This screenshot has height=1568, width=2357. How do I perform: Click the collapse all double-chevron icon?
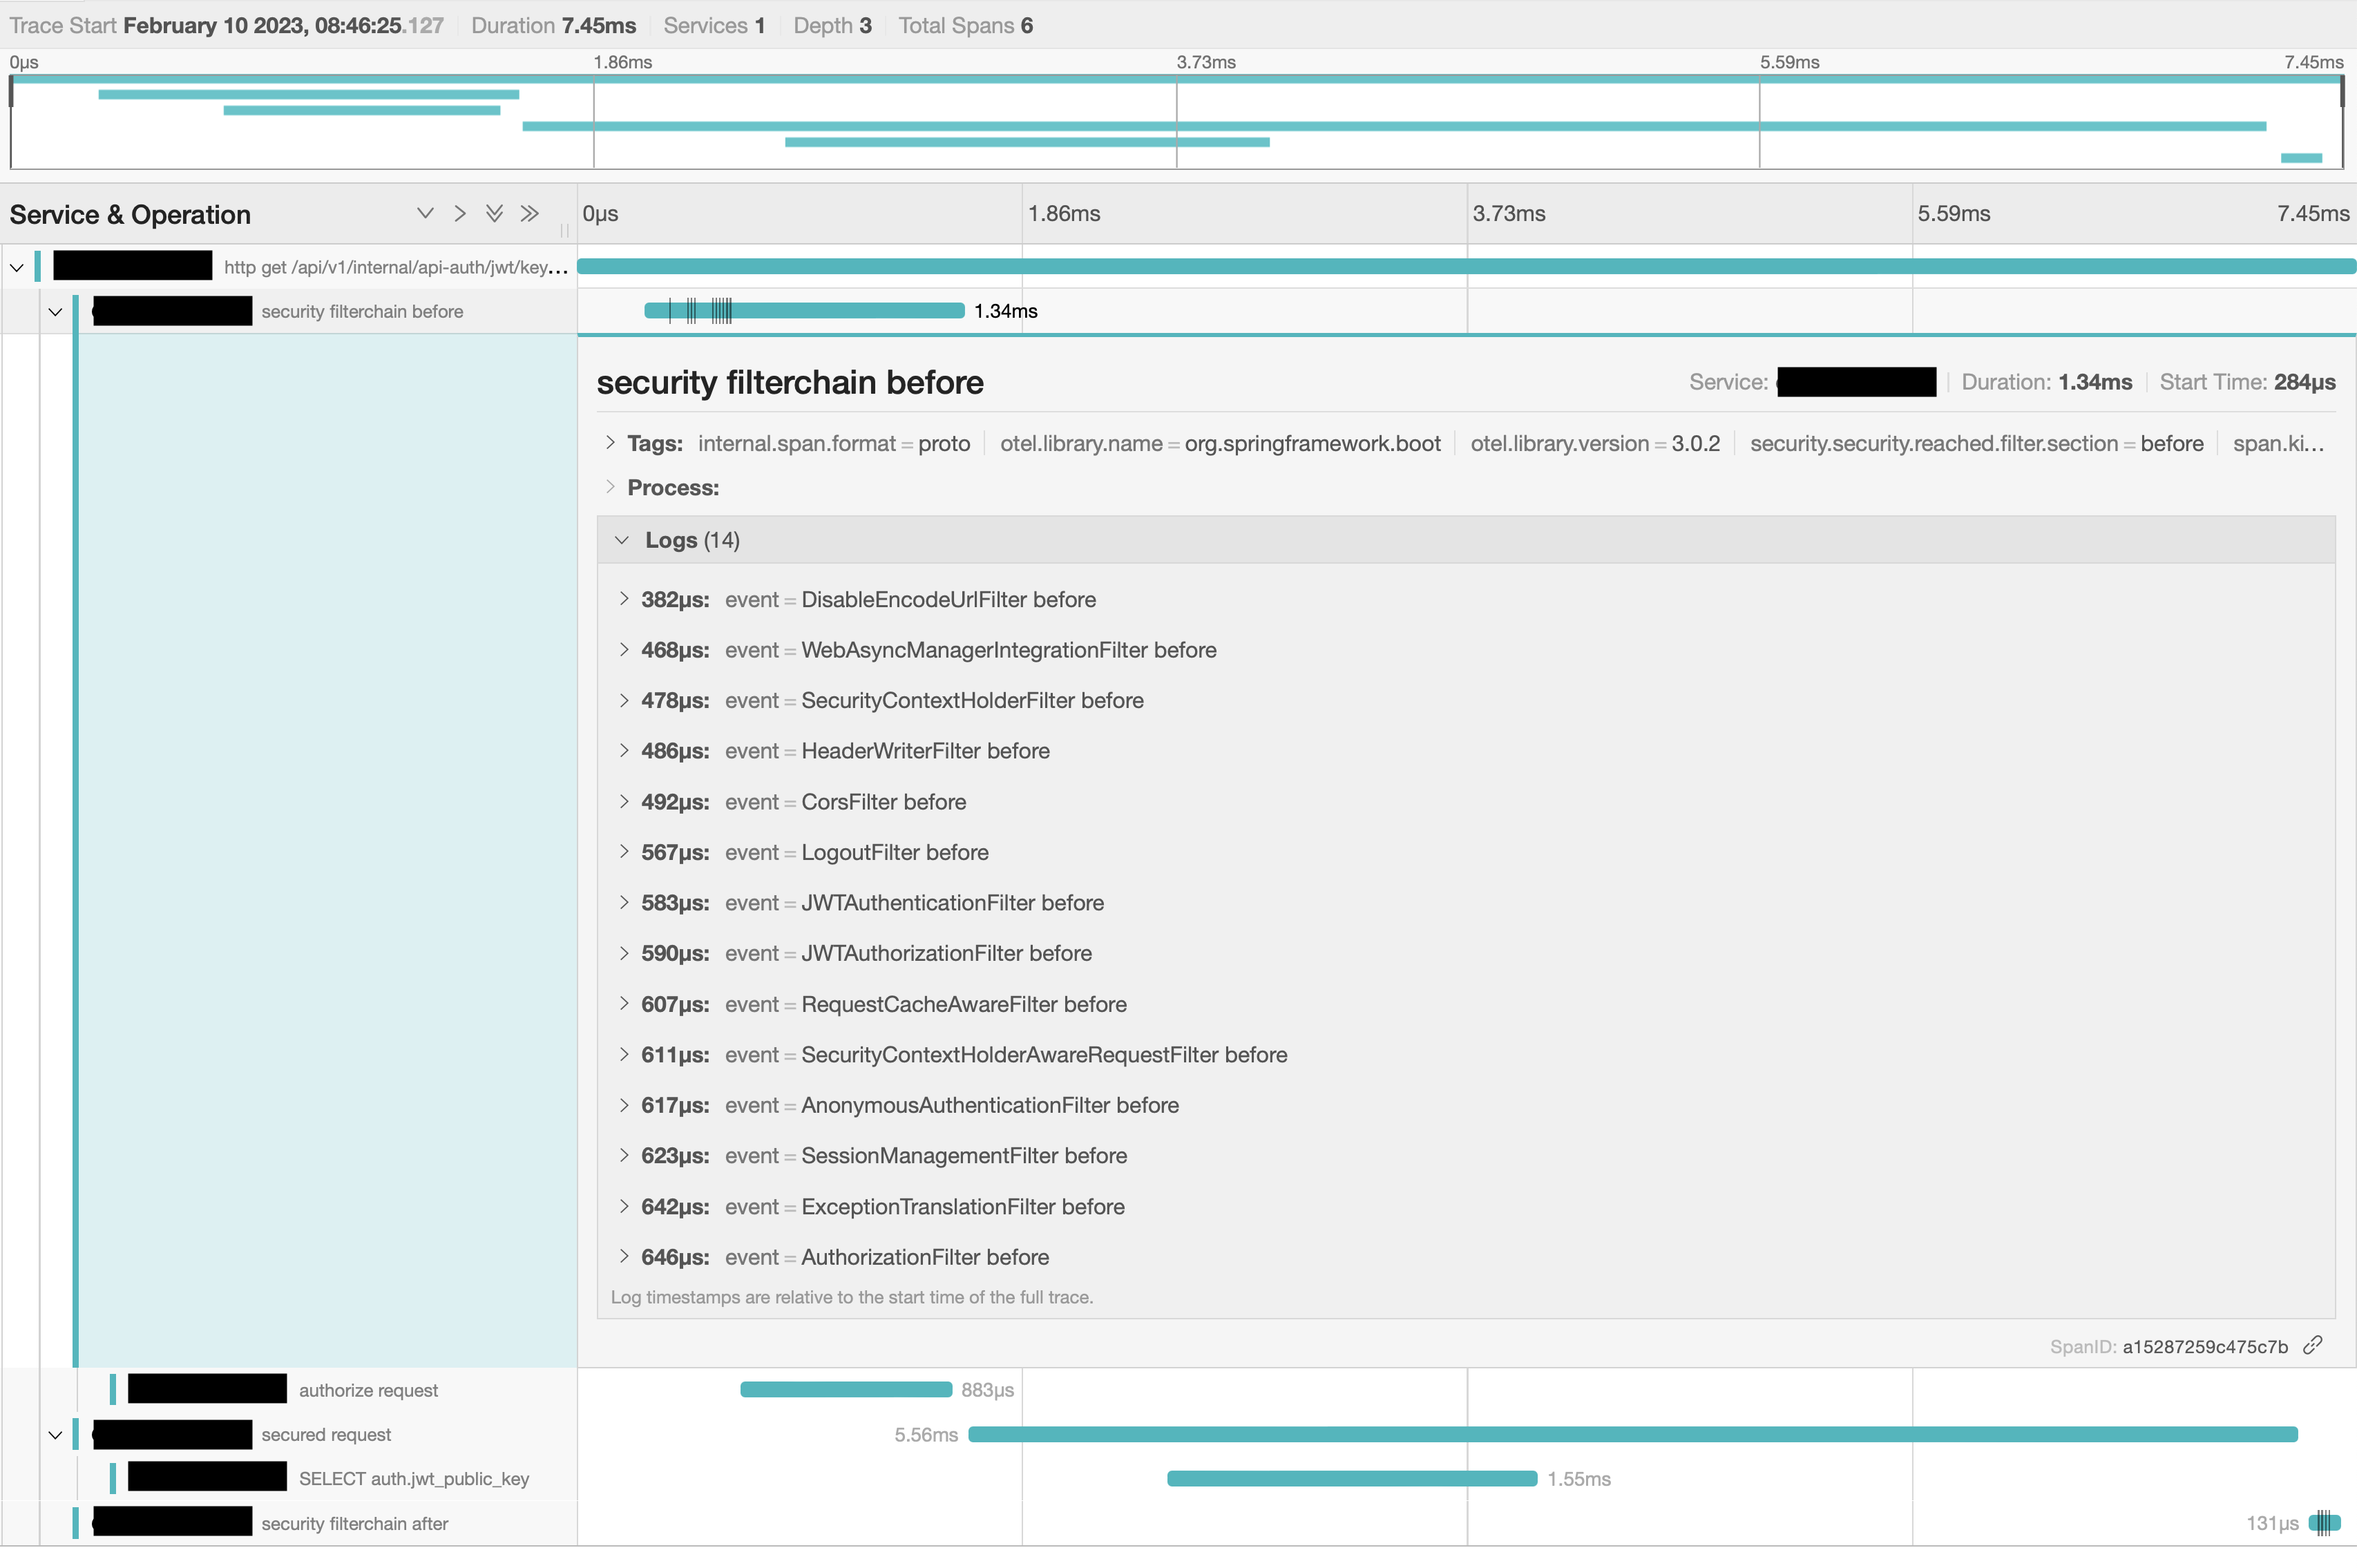click(x=530, y=213)
